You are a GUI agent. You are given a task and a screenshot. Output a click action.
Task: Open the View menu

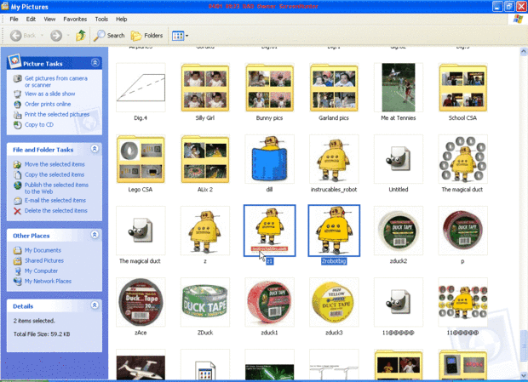pyautogui.click(x=49, y=20)
